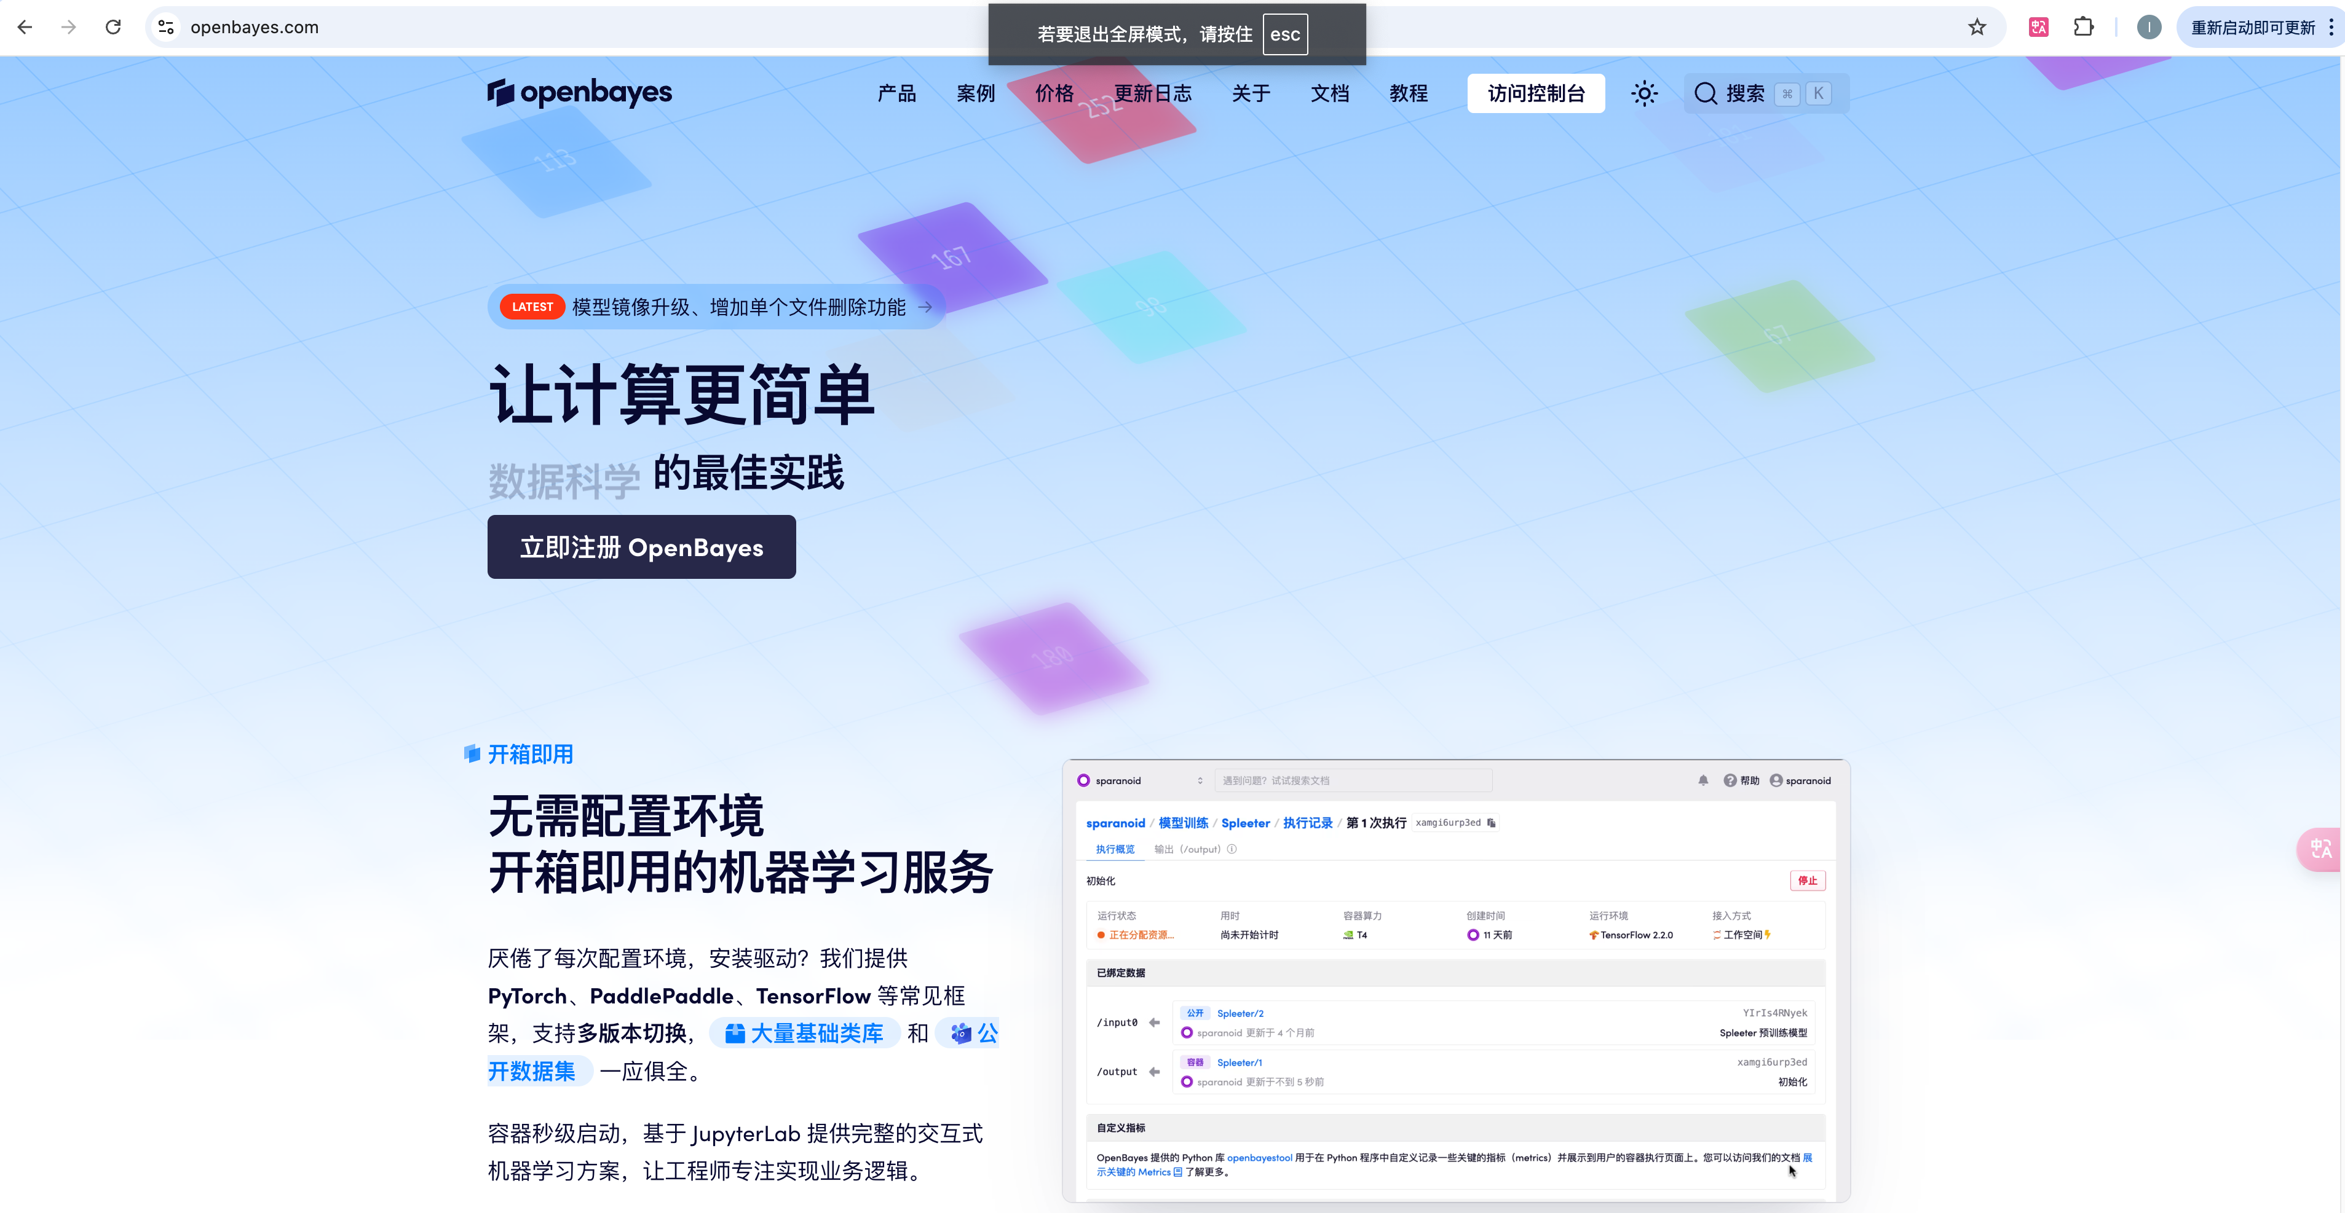Image resolution: width=2345 pixels, height=1213 pixels.
Task: Open site information icon in address bar
Action: (x=165, y=27)
